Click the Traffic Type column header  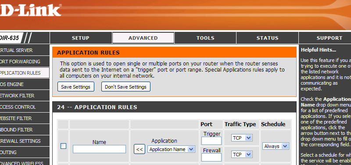(x=240, y=124)
